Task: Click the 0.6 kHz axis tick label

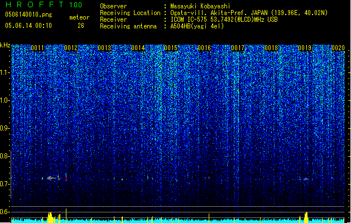Action: [5, 212]
